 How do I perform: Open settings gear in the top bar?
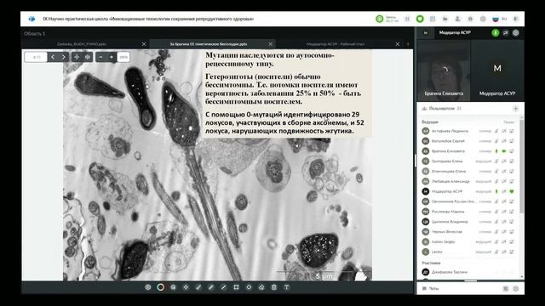[483, 19]
